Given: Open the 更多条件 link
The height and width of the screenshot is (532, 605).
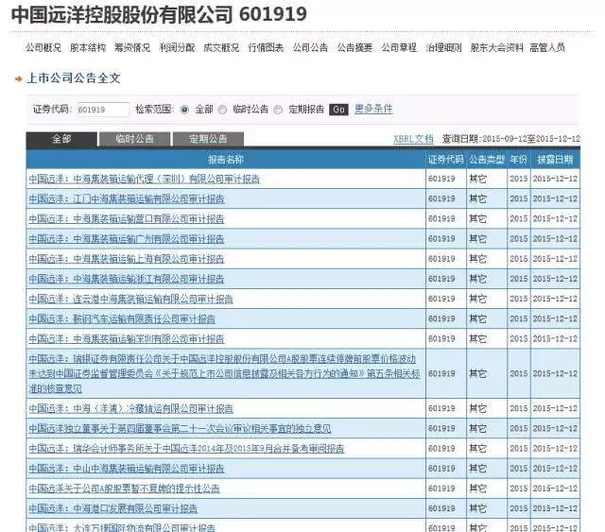Looking at the screenshot, I should point(373,110).
